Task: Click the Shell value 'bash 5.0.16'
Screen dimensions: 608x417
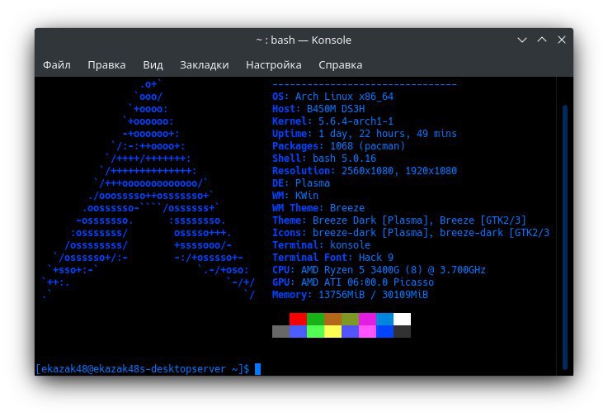Action: pyautogui.click(x=344, y=159)
